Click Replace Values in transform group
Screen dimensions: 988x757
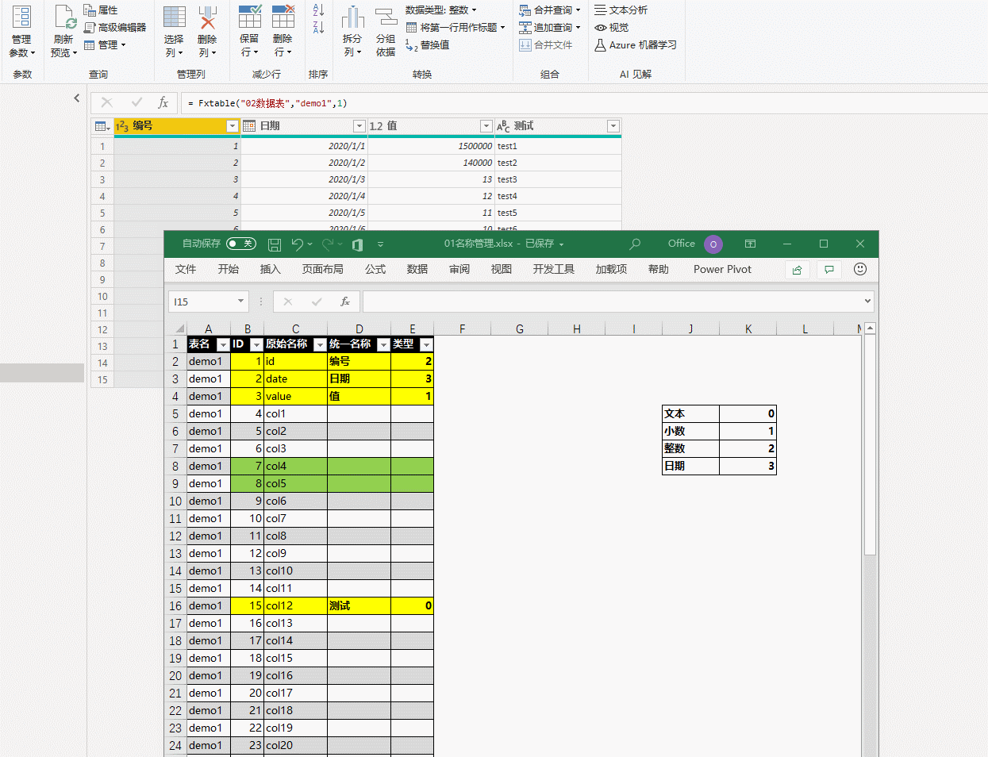pyautogui.click(x=428, y=45)
